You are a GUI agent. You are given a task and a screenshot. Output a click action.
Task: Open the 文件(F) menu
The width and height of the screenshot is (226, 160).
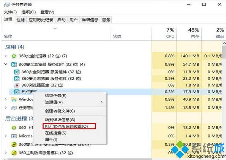click(10, 12)
